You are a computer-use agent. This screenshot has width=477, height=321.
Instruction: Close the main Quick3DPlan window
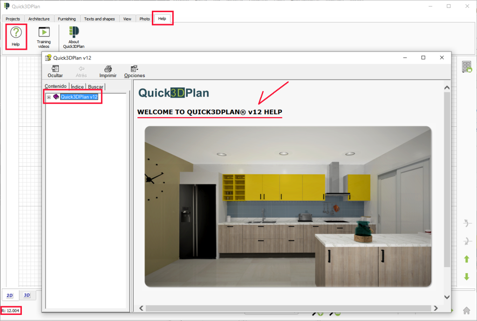tap(467, 6)
